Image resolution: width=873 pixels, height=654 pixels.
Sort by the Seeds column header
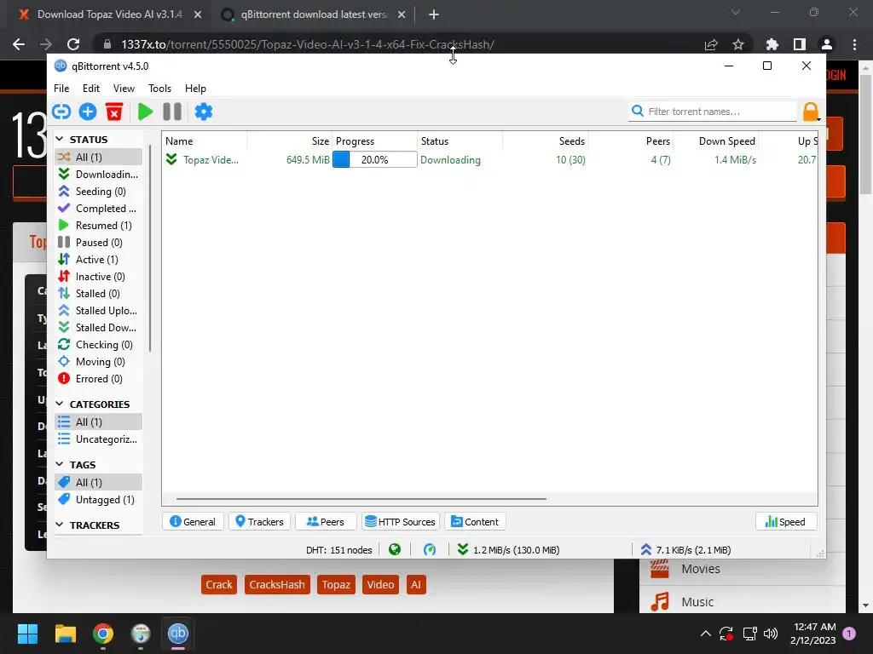click(545, 141)
